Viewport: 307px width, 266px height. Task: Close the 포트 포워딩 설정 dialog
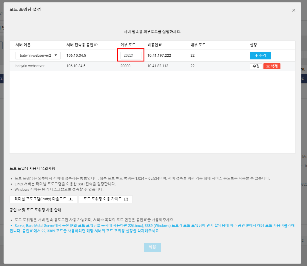(x=294, y=10)
